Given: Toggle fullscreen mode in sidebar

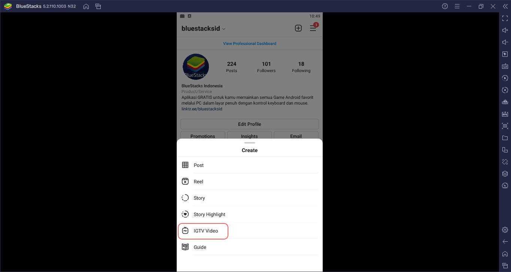Looking at the screenshot, I should click(505, 18).
